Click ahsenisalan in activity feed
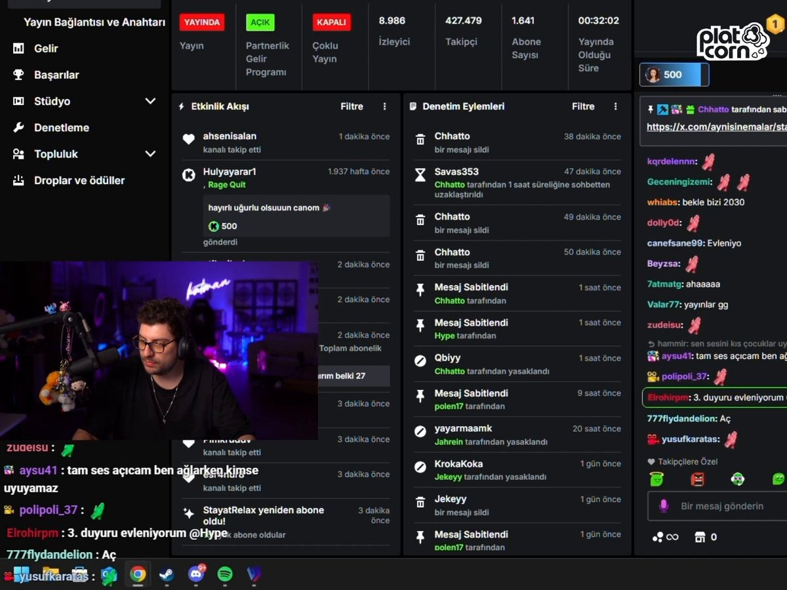787x590 pixels. tap(230, 136)
